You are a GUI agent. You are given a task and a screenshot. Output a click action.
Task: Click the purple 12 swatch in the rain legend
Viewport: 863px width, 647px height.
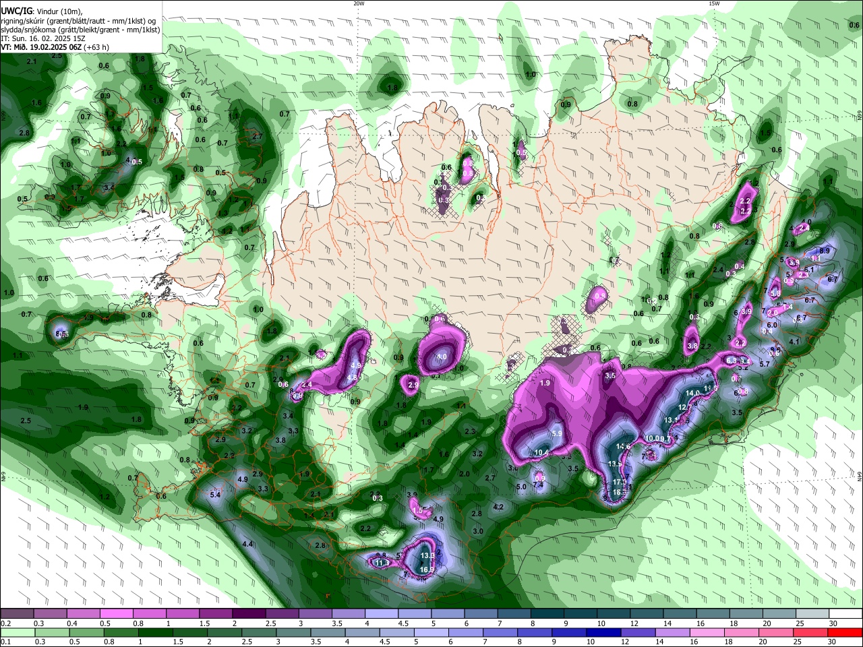[638, 632]
